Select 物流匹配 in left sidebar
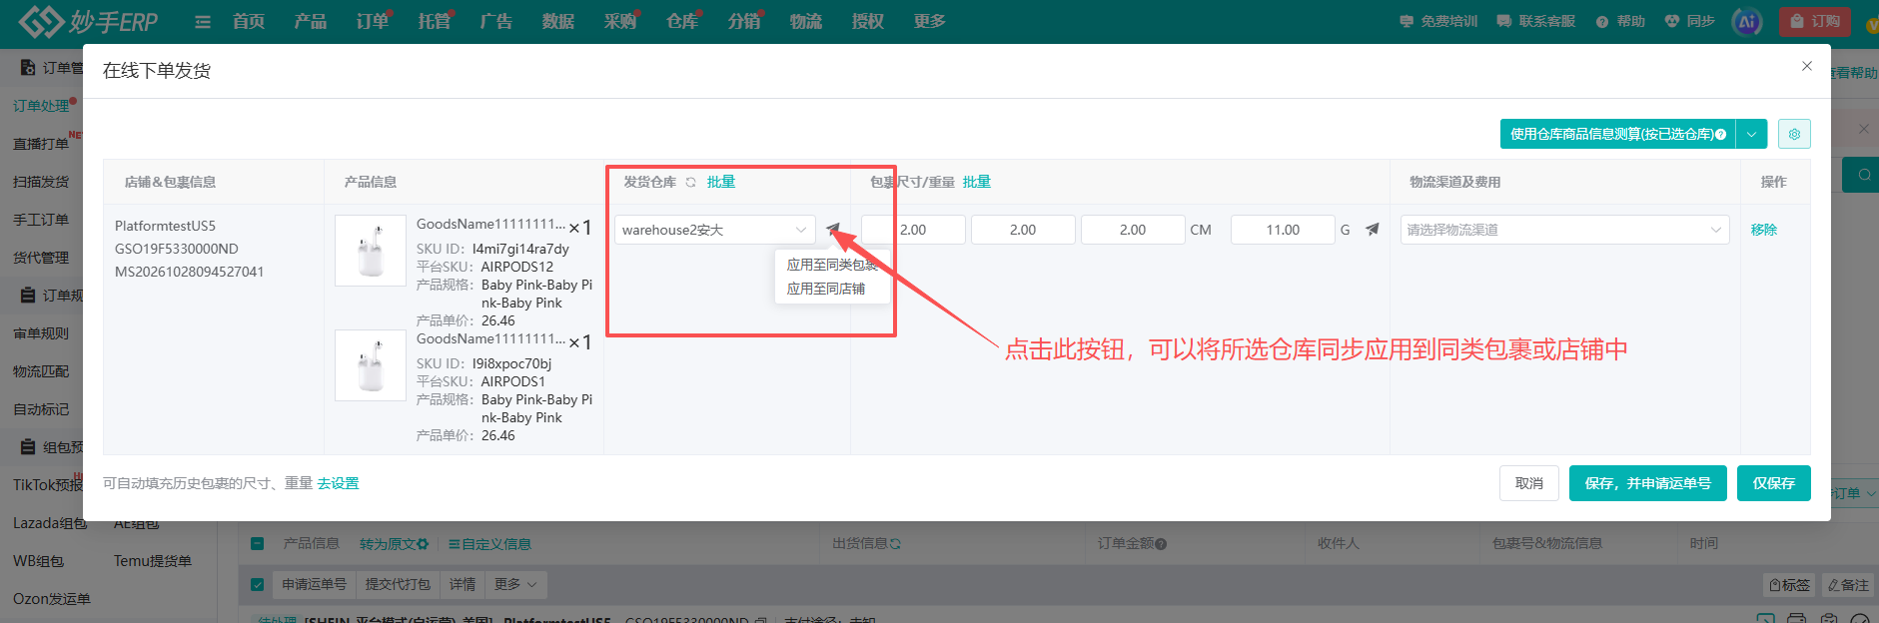The height and width of the screenshot is (623, 1879). pos(41,371)
